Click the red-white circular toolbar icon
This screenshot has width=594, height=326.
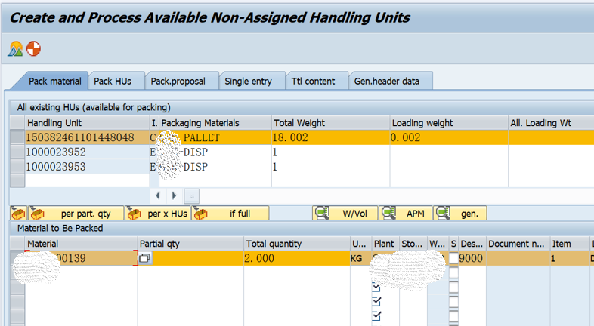(34, 49)
